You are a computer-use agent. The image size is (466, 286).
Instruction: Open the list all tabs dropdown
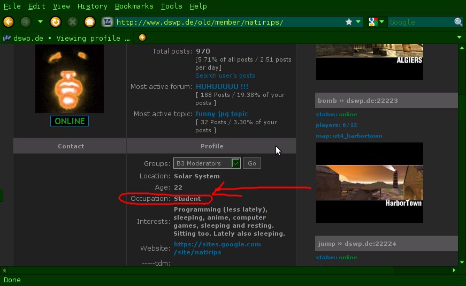[x=459, y=37]
